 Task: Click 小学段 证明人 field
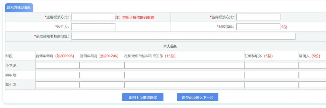pos(312,65)
